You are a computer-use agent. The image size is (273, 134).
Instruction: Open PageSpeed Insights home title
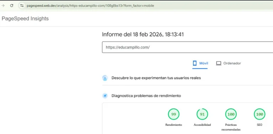25,18
